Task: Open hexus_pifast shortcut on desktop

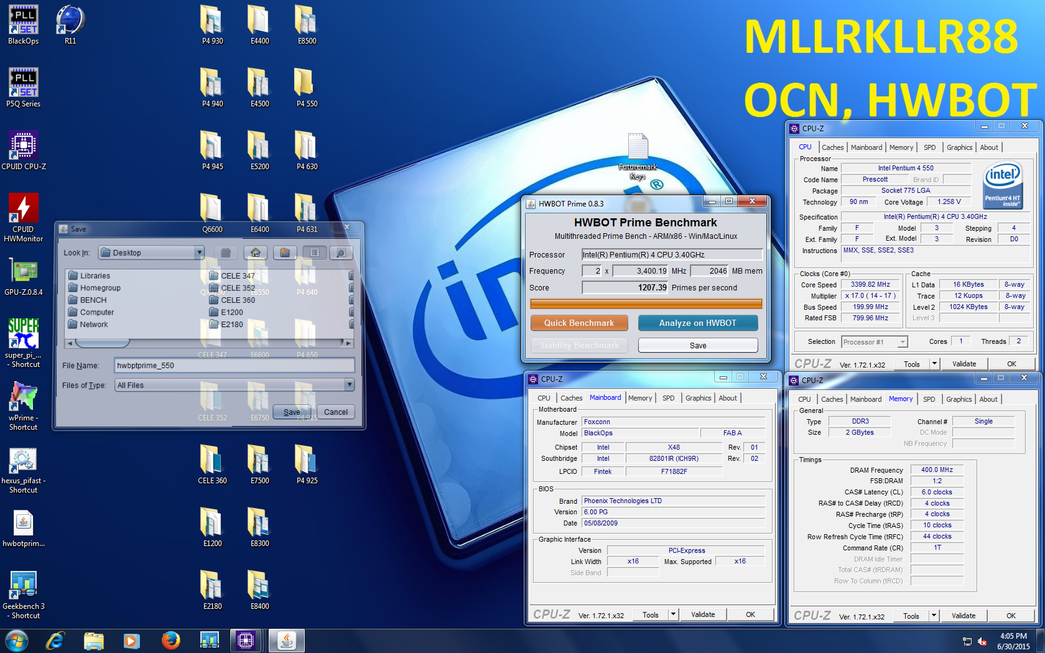Action: click(x=24, y=469)
